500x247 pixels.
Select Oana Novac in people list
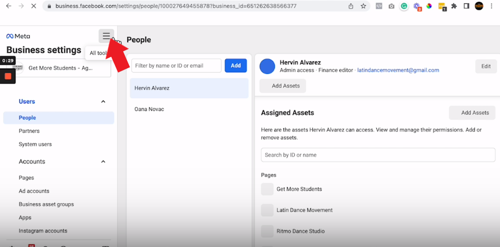[x=189, y=109]
